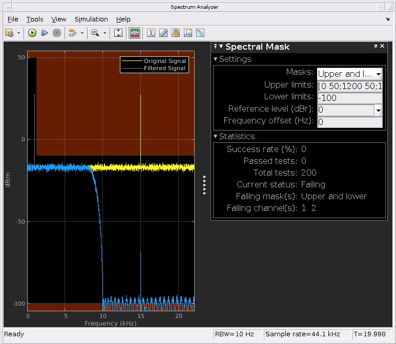Open the Reference level dropdown arrow
The height and width of the screenshot is (344, 396).
pyautogui.click(x=378, y=110)
